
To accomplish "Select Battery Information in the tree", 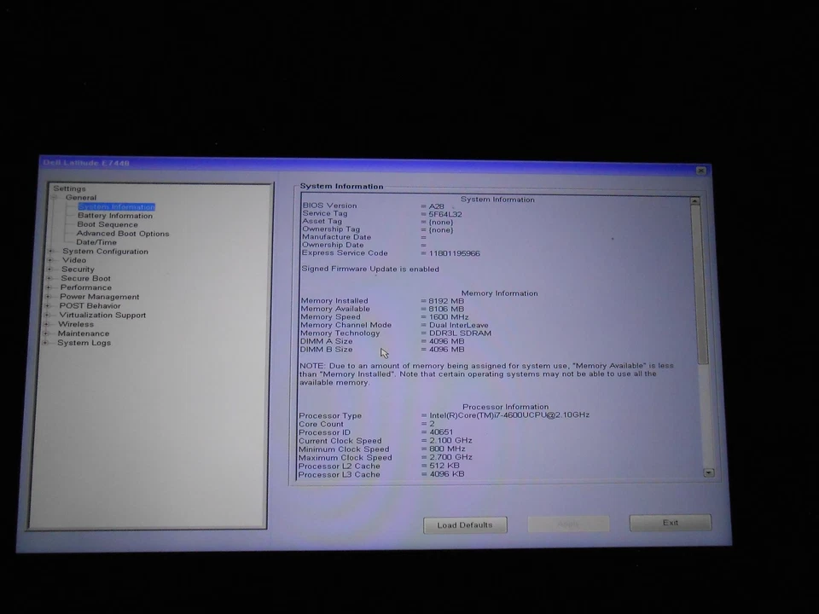I will [114, 215].
